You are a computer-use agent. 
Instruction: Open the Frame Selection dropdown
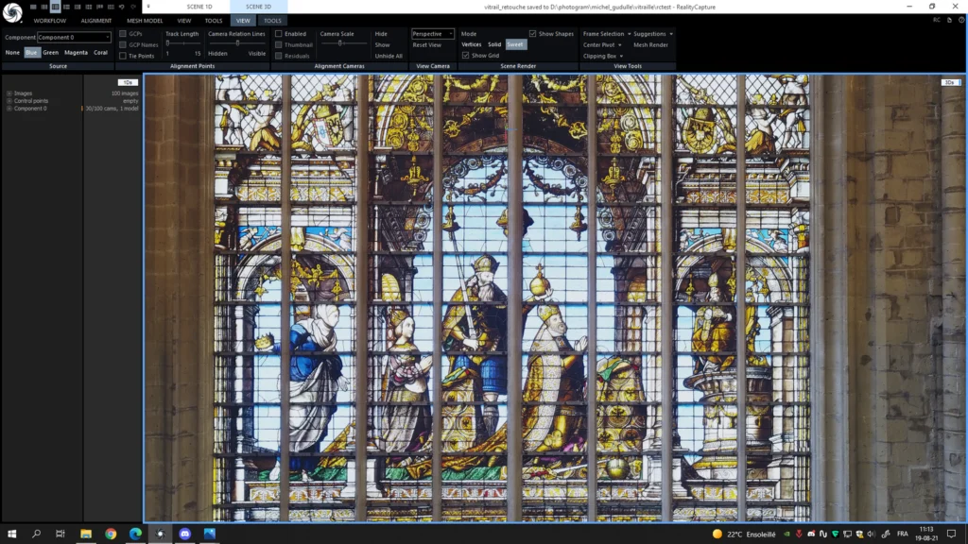[607, 34]
